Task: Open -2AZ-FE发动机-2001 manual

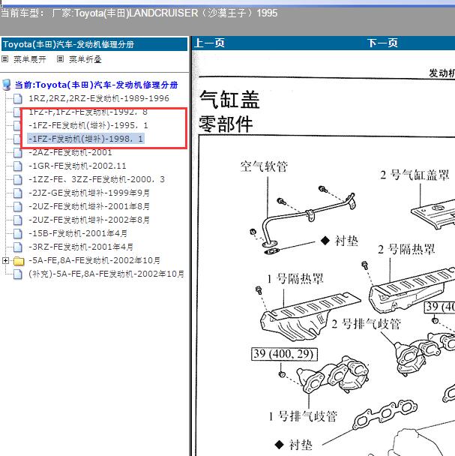Action: (x=70, y=153)
